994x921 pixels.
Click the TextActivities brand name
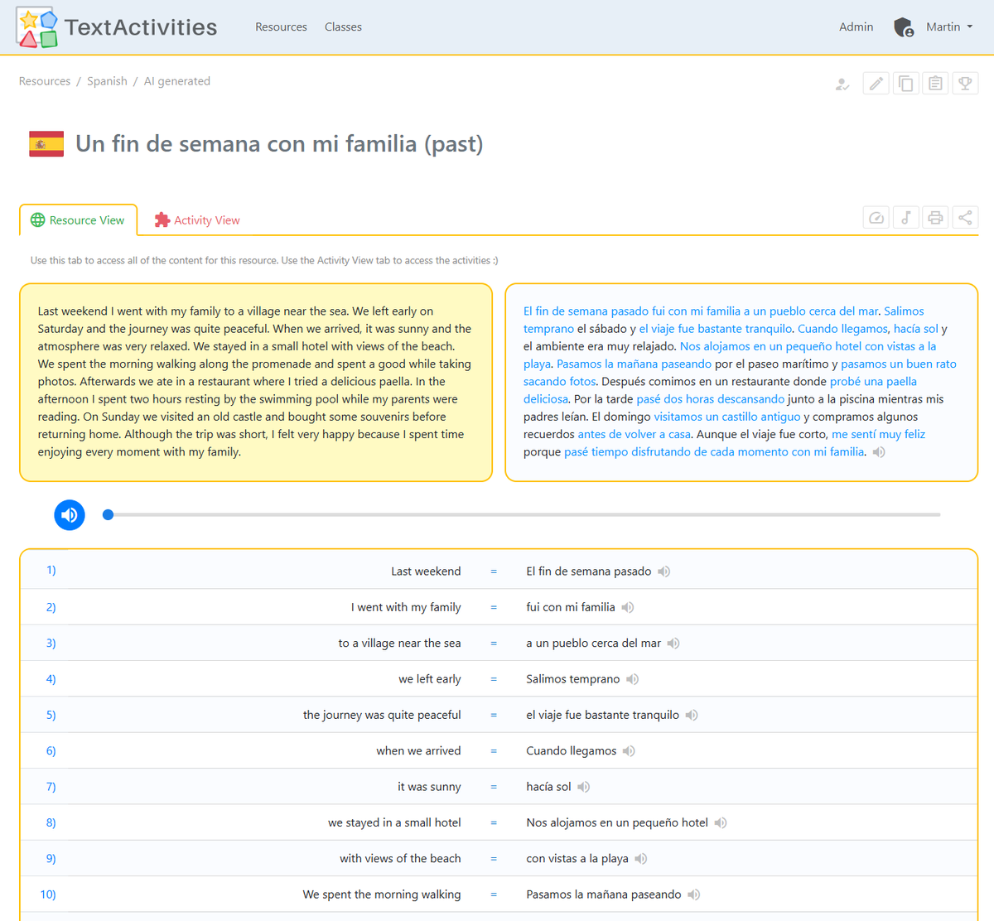point(141,27)
